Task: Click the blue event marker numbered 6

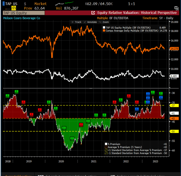Action: [x=137, y=109]
